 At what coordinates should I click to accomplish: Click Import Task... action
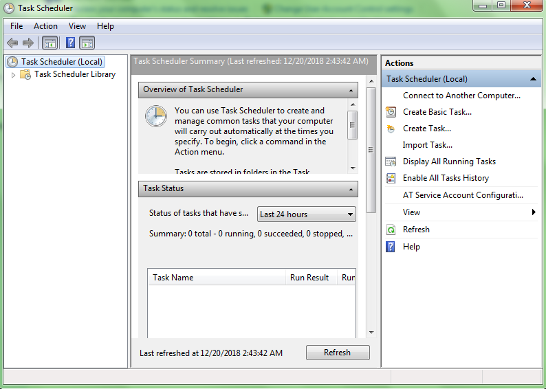coord(427,145)
